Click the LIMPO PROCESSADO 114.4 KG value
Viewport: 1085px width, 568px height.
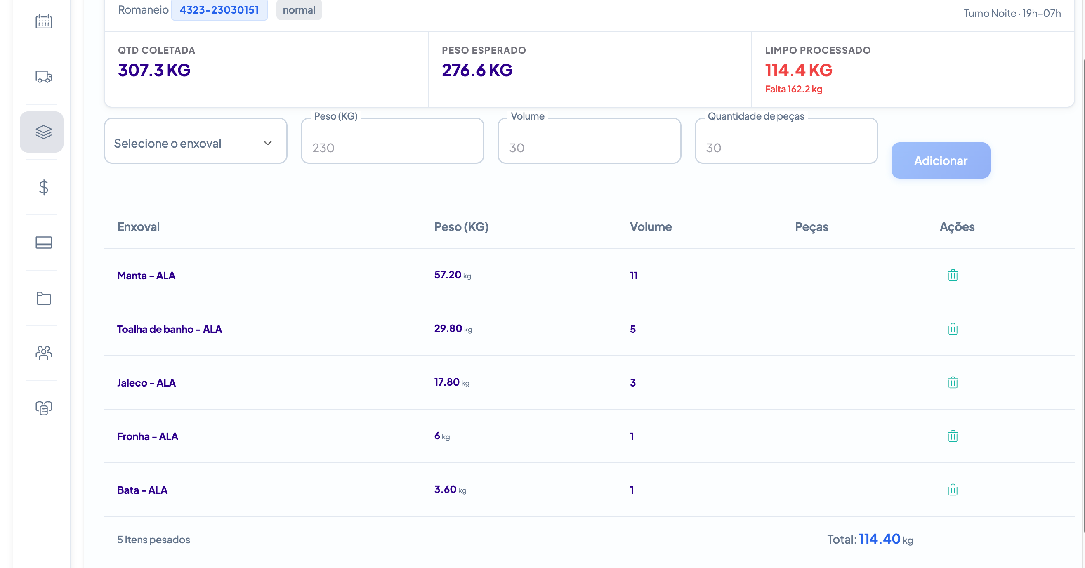799,70
